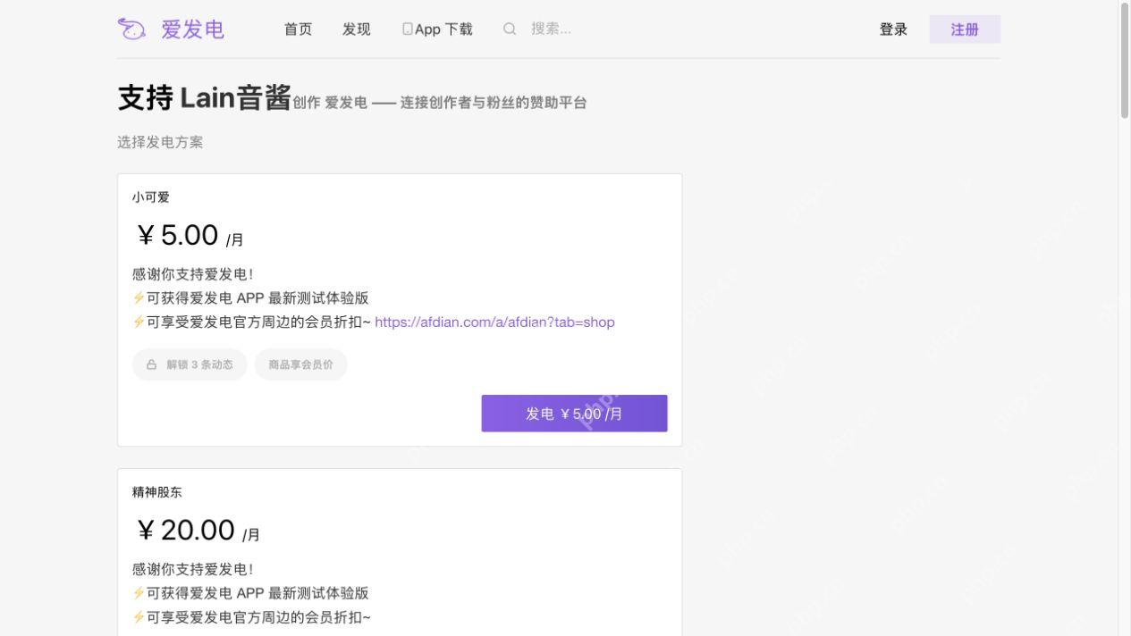Click the lock icon in 解锁 tag
The height and width of the screenshot is (636, 1131).
click(151, 364)
